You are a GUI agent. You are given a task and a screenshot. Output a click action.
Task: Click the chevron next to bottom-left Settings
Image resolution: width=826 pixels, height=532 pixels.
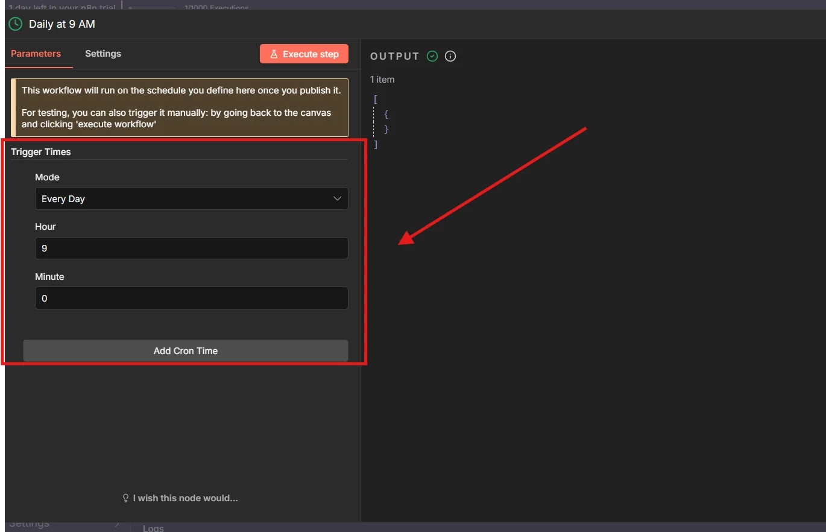(118, 523)
